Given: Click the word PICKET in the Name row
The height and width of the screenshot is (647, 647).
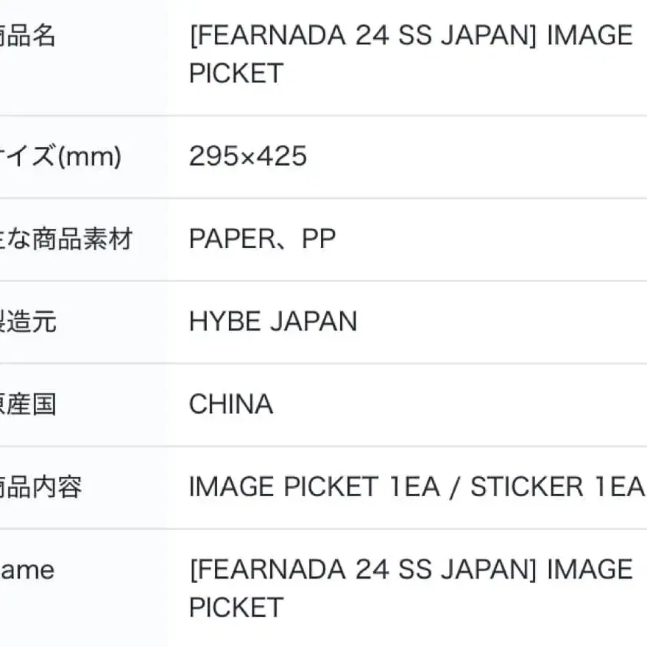Looking at the screenshot, I should tap(236, 608).
